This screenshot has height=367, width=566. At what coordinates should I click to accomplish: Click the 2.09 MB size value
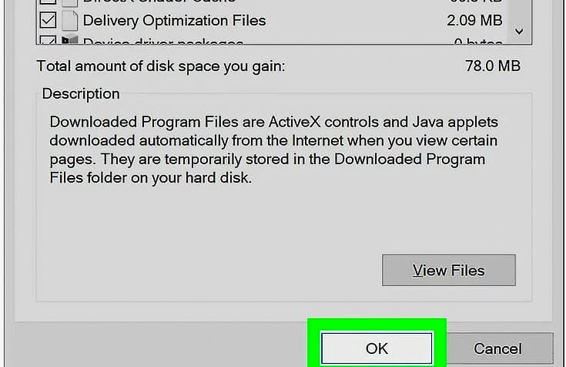474,20
